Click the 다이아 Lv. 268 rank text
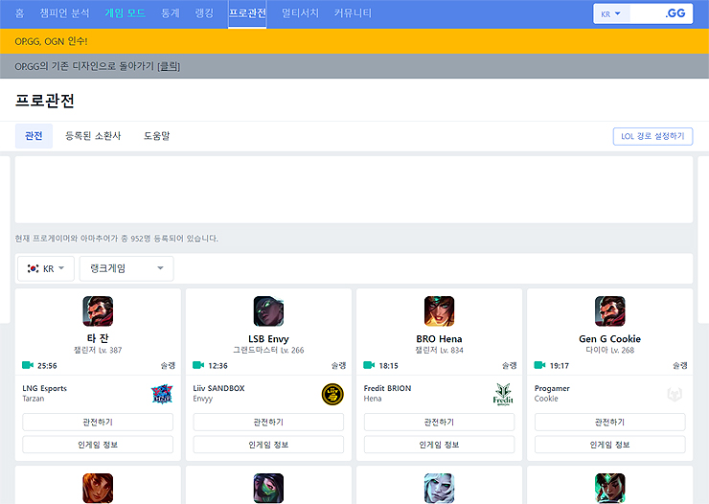Image resolution: width=709 pixels, height=504 pixels. pyautogui.click(x=610, y=350)
